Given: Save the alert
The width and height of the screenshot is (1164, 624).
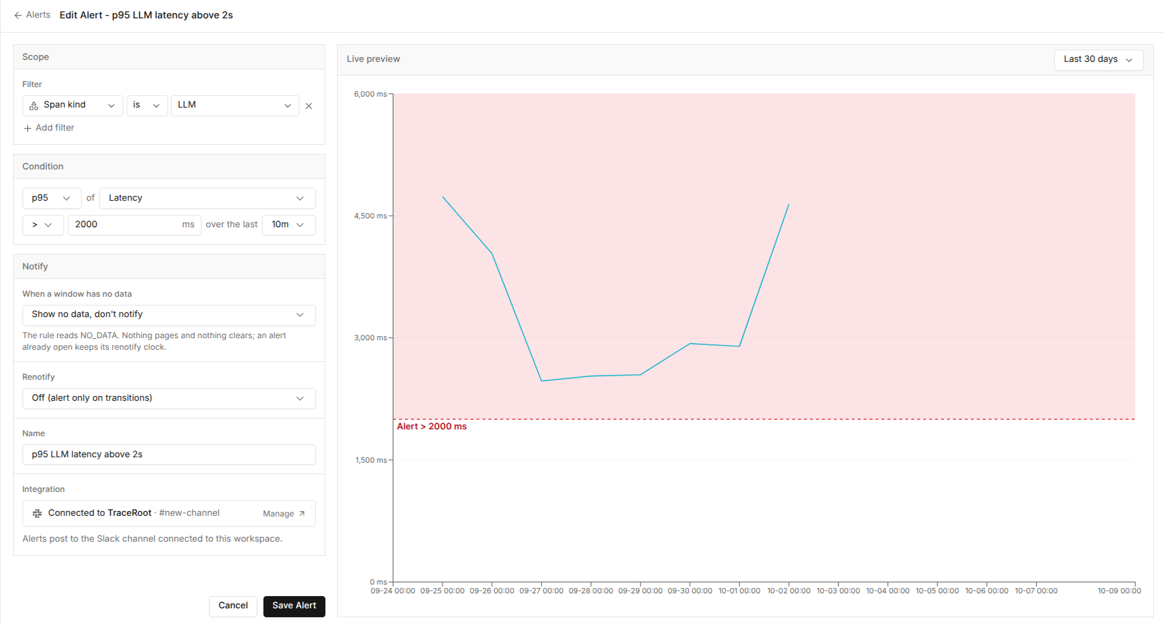Looking at the screenshot, I should pyautogui.click(x=294, y=606).
